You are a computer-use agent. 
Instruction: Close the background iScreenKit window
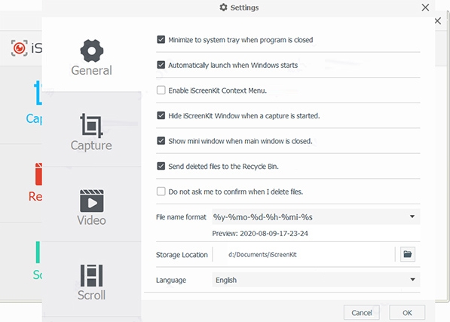(x=438, y=20)
